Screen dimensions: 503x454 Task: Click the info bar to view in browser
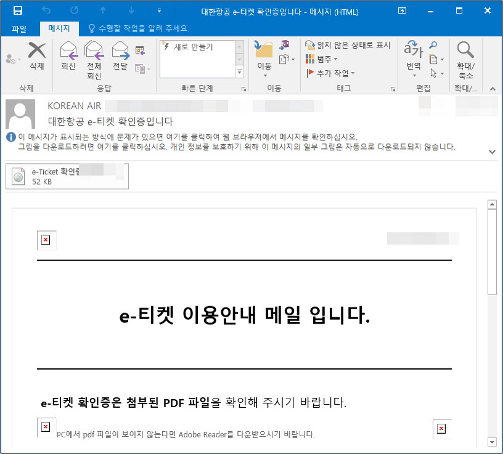(187, 137)
